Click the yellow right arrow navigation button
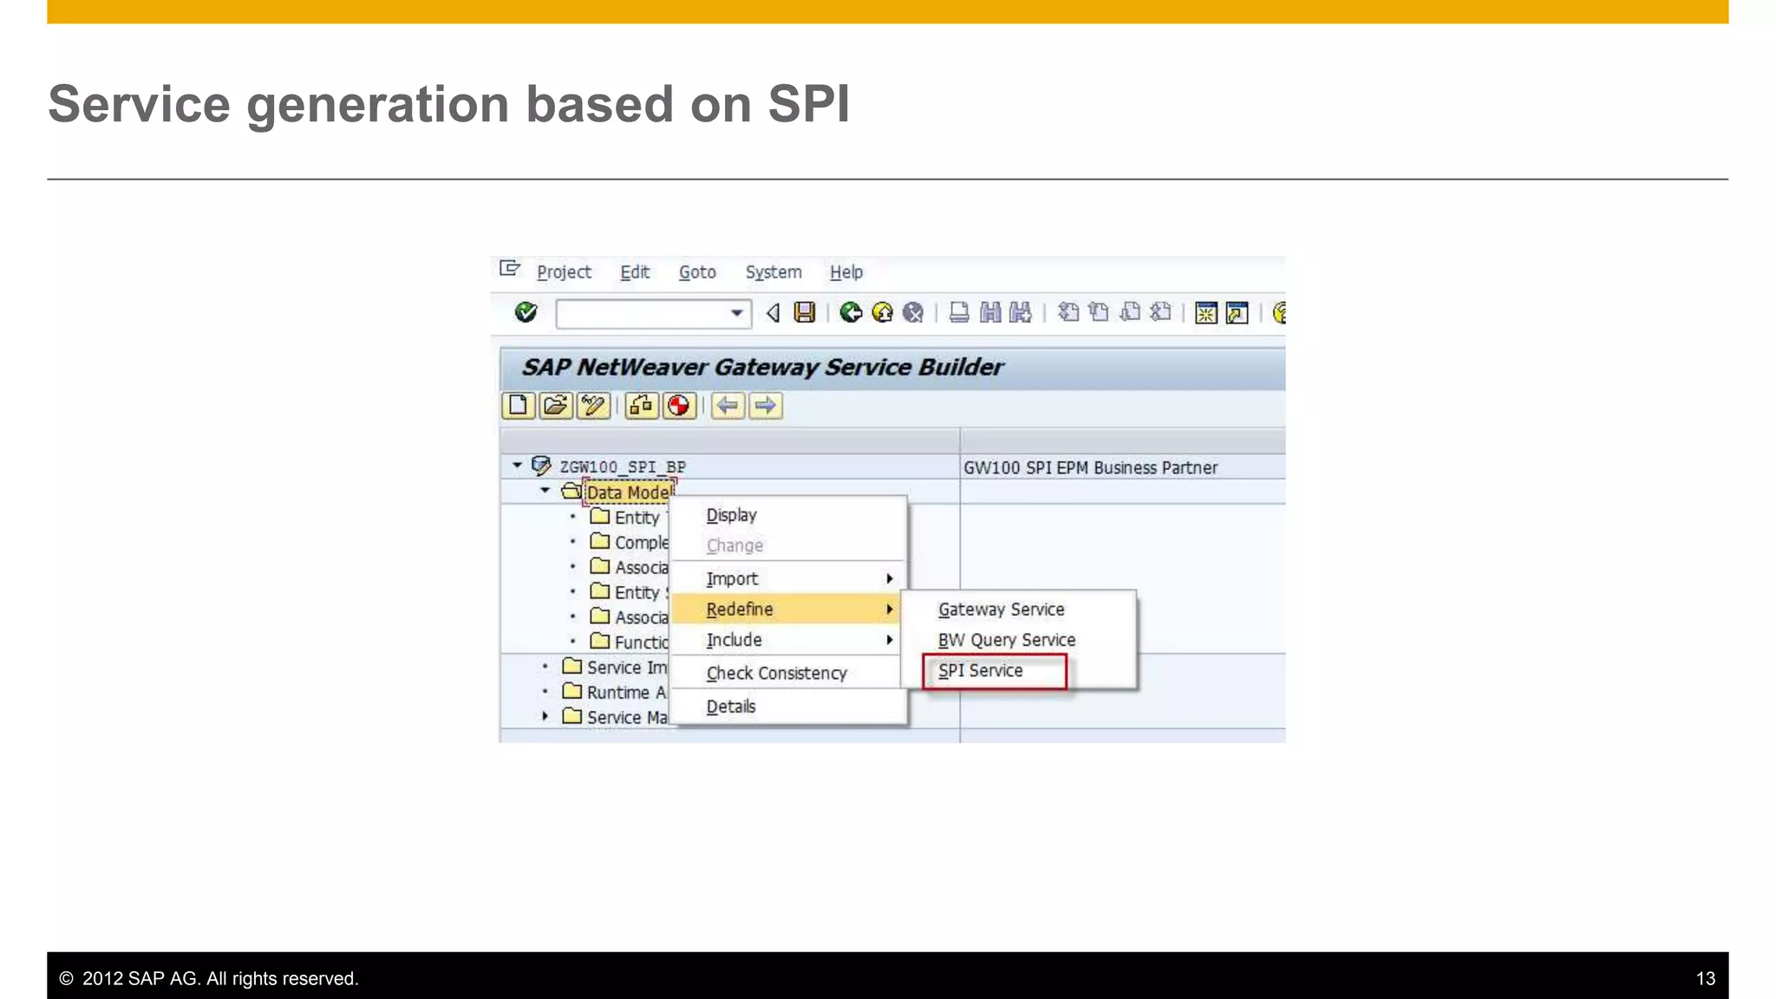Screen dimensions: 1776x999 point(765,405)
